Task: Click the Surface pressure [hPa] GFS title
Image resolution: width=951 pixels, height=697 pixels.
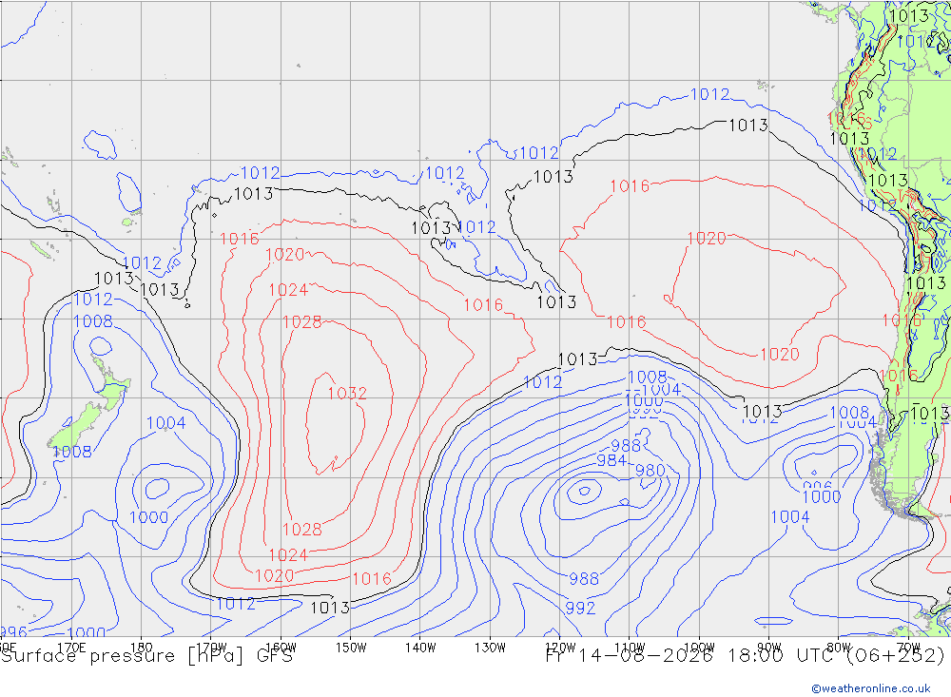Action: [146, 656]
